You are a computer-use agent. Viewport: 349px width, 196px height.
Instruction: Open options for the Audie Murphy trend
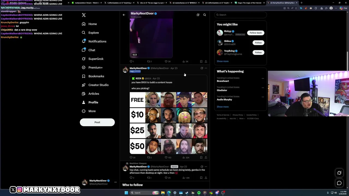[x=263, y=97]
